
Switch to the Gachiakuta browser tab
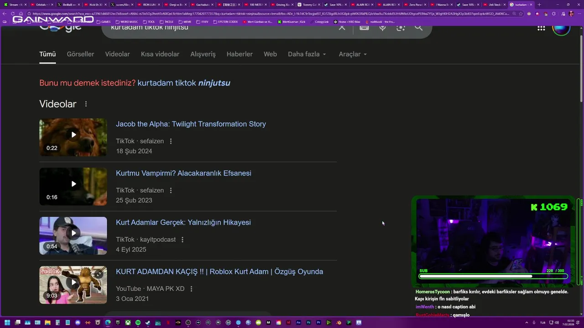coord(202,5)
